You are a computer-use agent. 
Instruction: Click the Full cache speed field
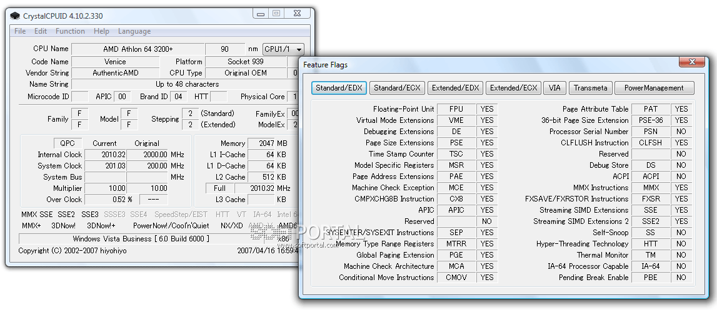tap(219, 188)
